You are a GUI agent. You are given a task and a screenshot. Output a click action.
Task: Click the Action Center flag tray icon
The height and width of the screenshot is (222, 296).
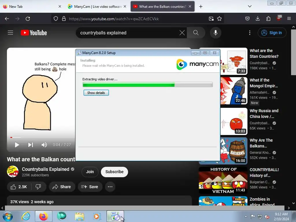[x=253, y=217]
